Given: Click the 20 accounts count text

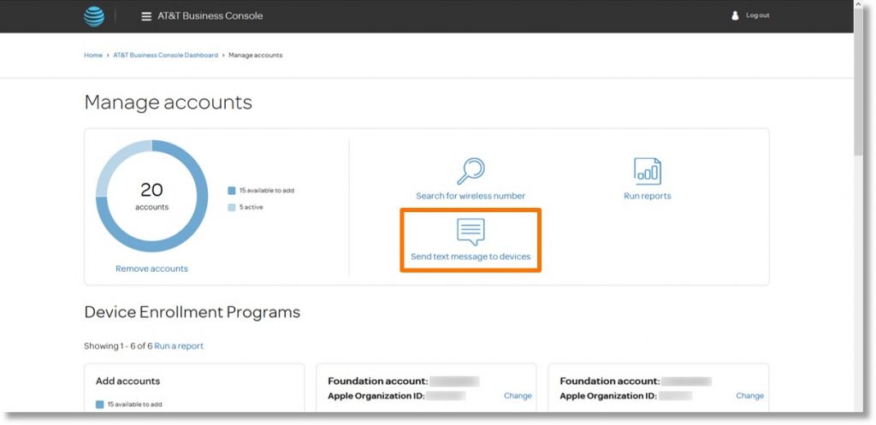Looking at the screenshot, I should [151, 196].
